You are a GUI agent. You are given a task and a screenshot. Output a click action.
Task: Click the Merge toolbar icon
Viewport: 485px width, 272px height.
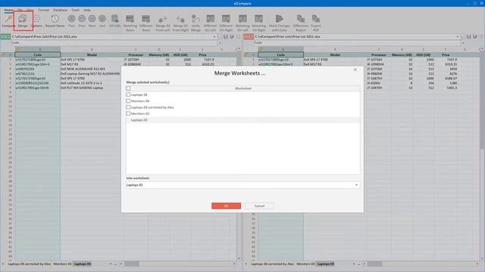coord(23,21)
